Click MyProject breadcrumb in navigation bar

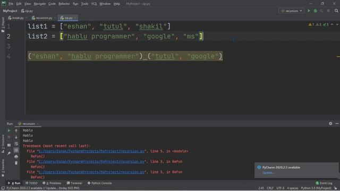(10, 11)
